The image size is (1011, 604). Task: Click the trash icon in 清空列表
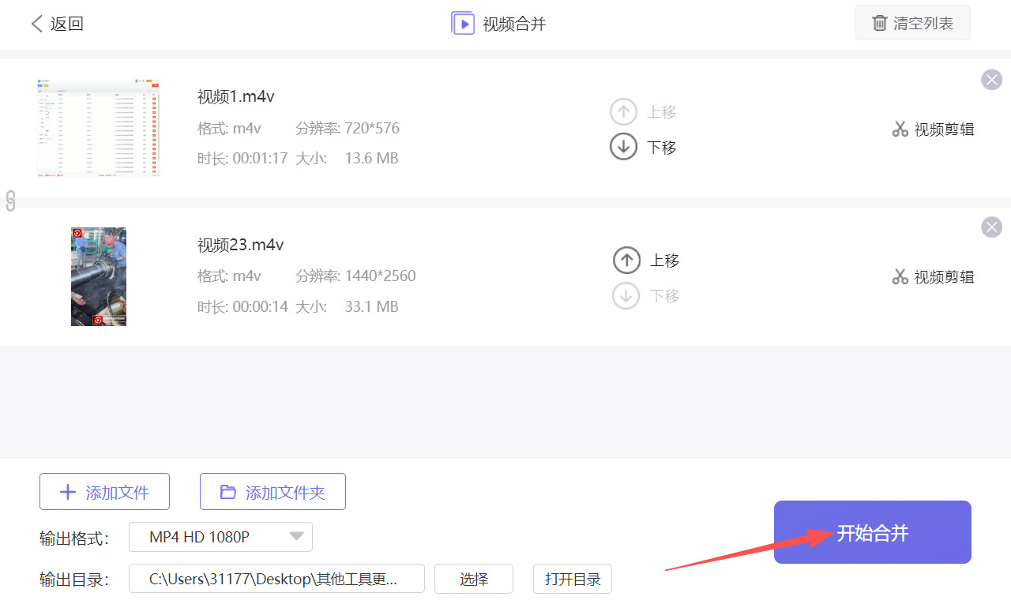point(879,24)
